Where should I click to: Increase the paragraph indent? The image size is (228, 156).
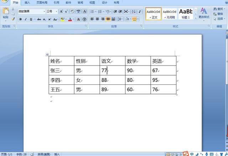(120, 11)
